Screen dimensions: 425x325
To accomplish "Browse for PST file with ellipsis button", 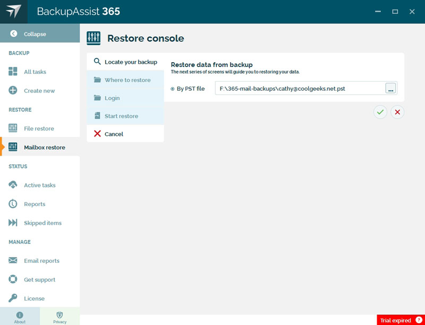I will pos(390,88).
